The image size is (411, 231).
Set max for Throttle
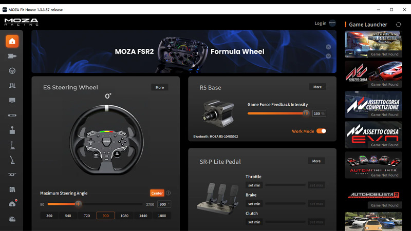click(x=316, y=185)
